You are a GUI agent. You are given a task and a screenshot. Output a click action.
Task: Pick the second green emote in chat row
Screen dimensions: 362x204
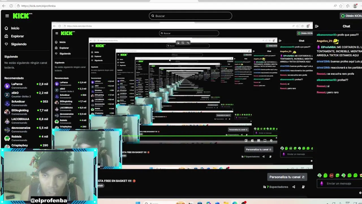point(337,175)
